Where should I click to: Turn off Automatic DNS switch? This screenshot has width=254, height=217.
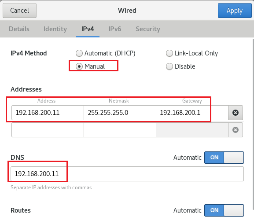224,158
